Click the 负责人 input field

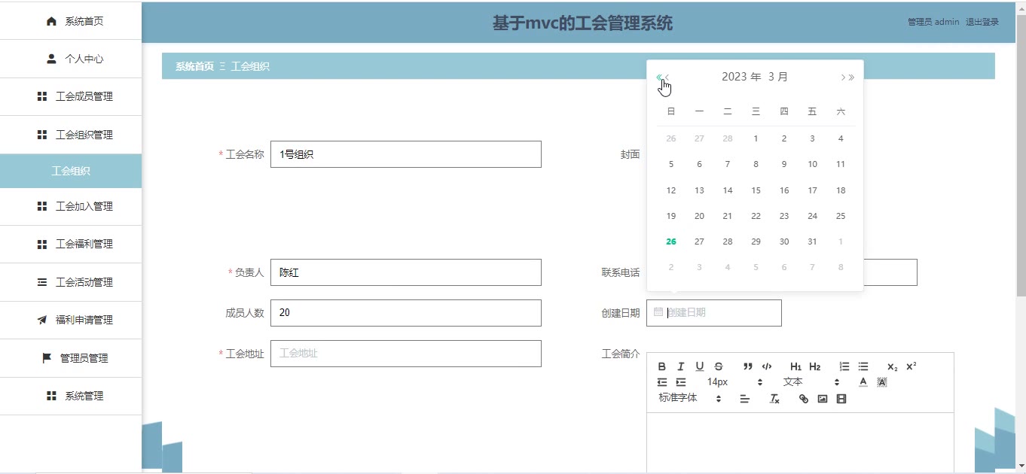click(x=406, y=272)
